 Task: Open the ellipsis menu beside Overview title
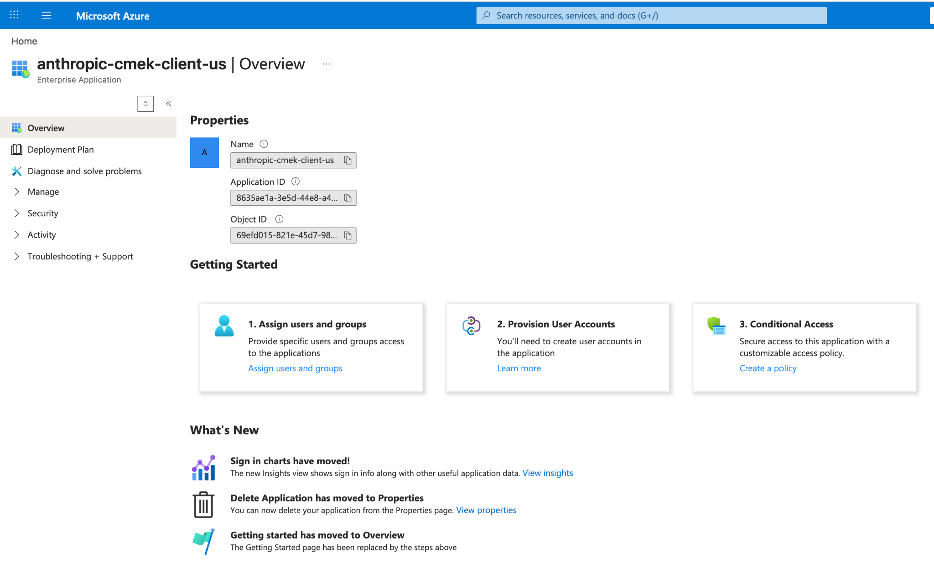coord(327,64)
